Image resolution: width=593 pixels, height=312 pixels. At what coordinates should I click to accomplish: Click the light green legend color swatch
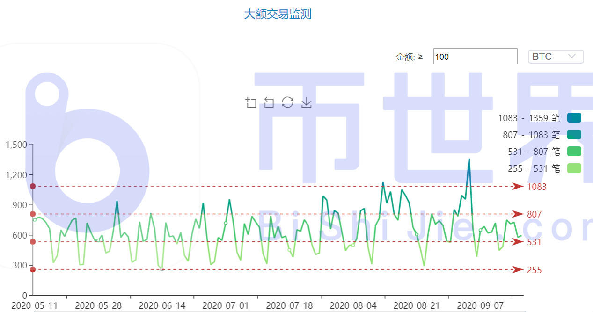click(574, 168)
